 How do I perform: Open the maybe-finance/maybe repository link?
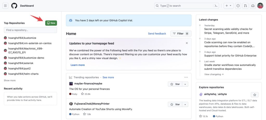click(88, 84)
